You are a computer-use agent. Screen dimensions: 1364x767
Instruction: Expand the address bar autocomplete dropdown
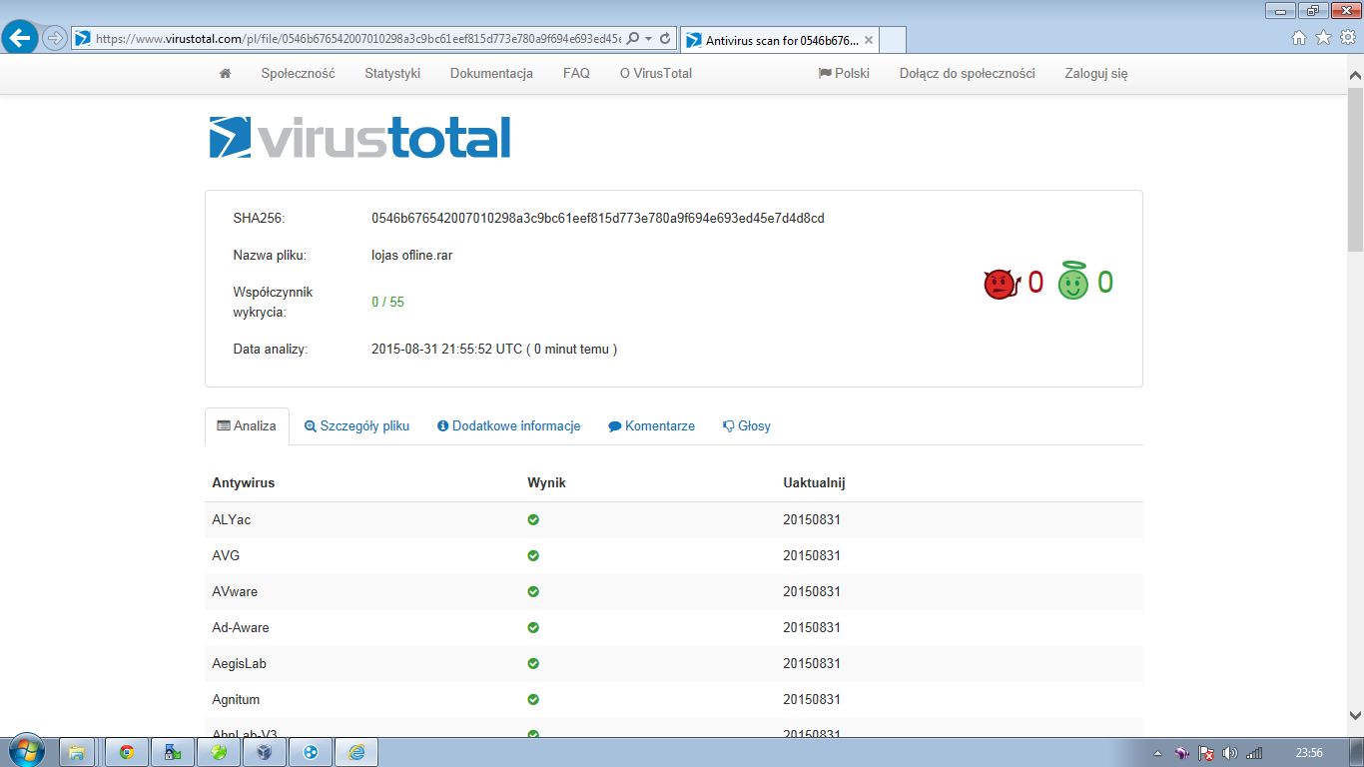click(x=648, y=39)
